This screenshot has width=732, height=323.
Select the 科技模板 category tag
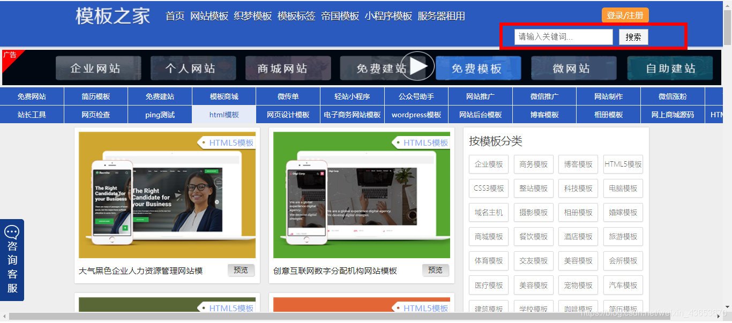578,189
